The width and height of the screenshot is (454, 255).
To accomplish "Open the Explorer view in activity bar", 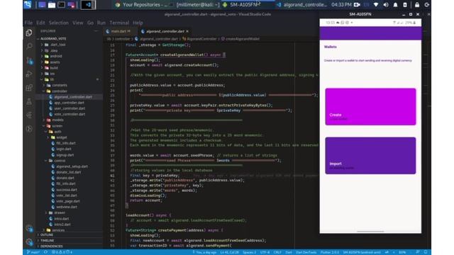I will click(29, 33).
